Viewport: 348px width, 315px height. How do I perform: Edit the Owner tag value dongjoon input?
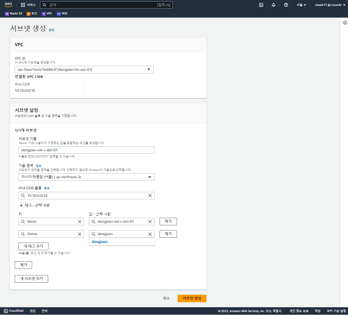tap(122, 234)
